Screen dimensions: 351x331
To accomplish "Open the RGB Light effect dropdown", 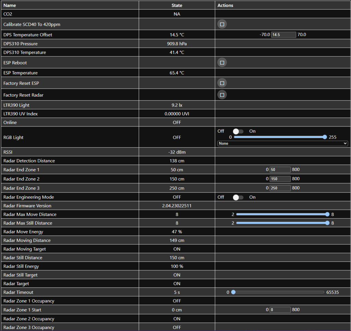I will (282, 144).
